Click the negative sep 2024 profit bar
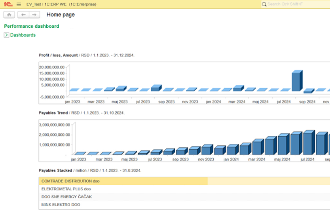 point(309,91)
